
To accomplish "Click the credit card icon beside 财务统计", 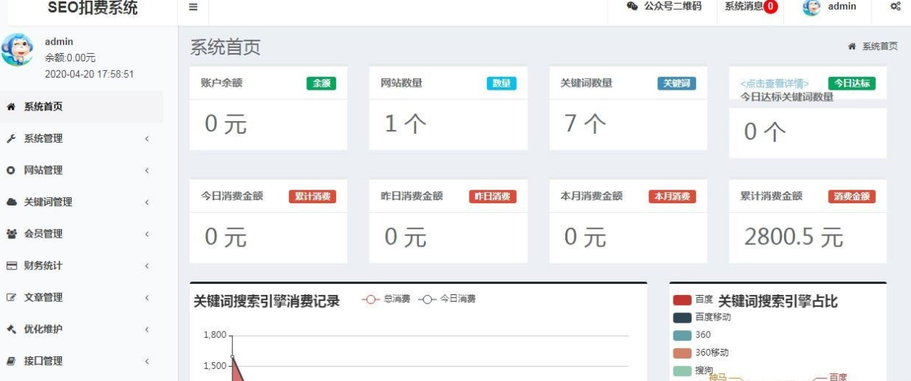I will pyautogui.click(x=11, y=266).
